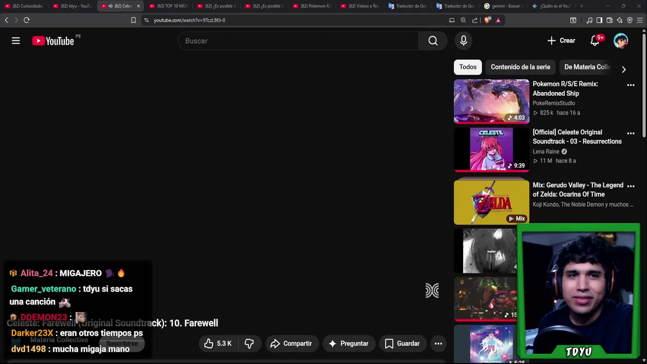
Task: Open the Brave playlist music note icon
Action: pyautogui.click(x=589, y=20)
